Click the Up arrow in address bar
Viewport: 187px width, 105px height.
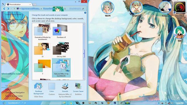pyautogui.click(x=14, y=9)
